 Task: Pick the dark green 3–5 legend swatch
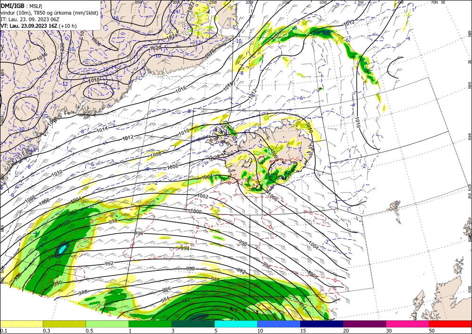click(x=193, y=324)
